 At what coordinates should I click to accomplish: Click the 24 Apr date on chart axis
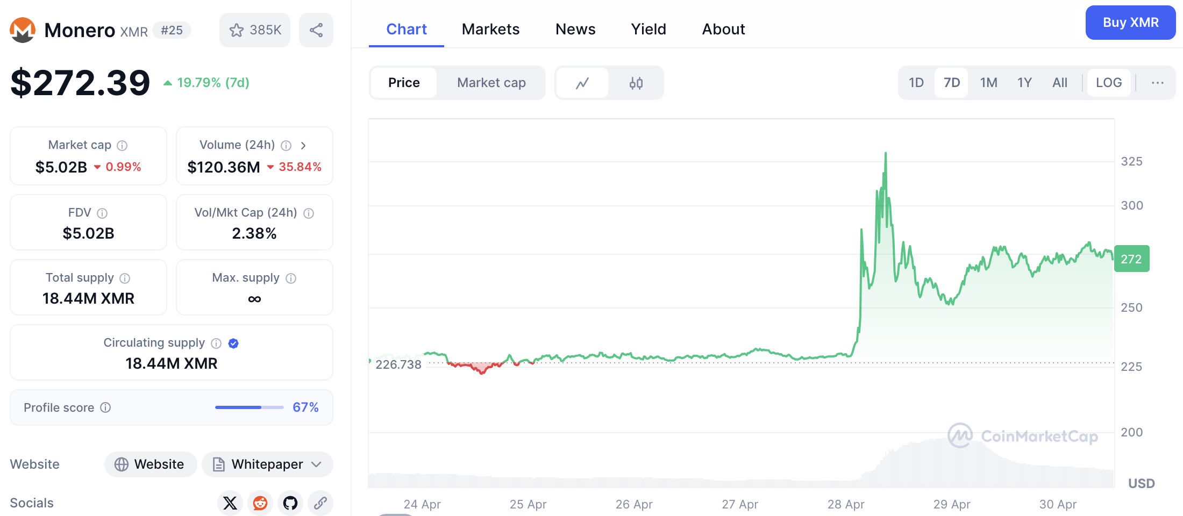click(x=422, y=504)
